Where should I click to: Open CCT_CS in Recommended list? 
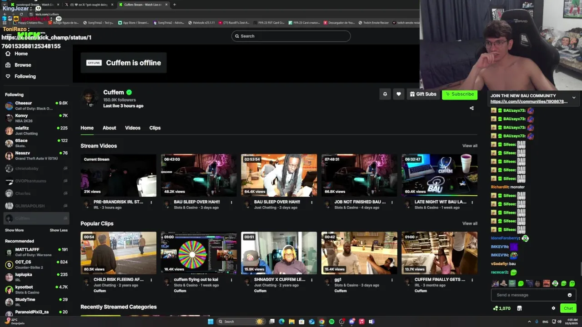(x=36, y=264)
